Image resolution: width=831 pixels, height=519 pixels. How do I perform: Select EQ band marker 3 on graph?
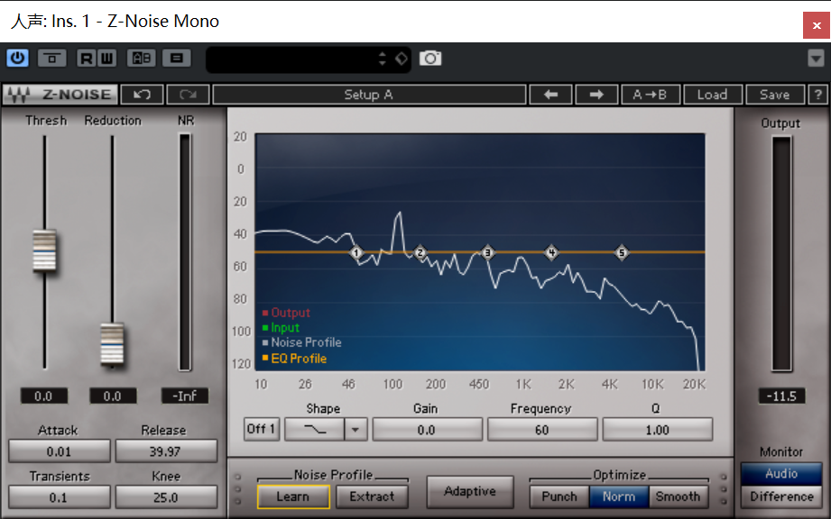pyautogui.click(x=487, y=253)
